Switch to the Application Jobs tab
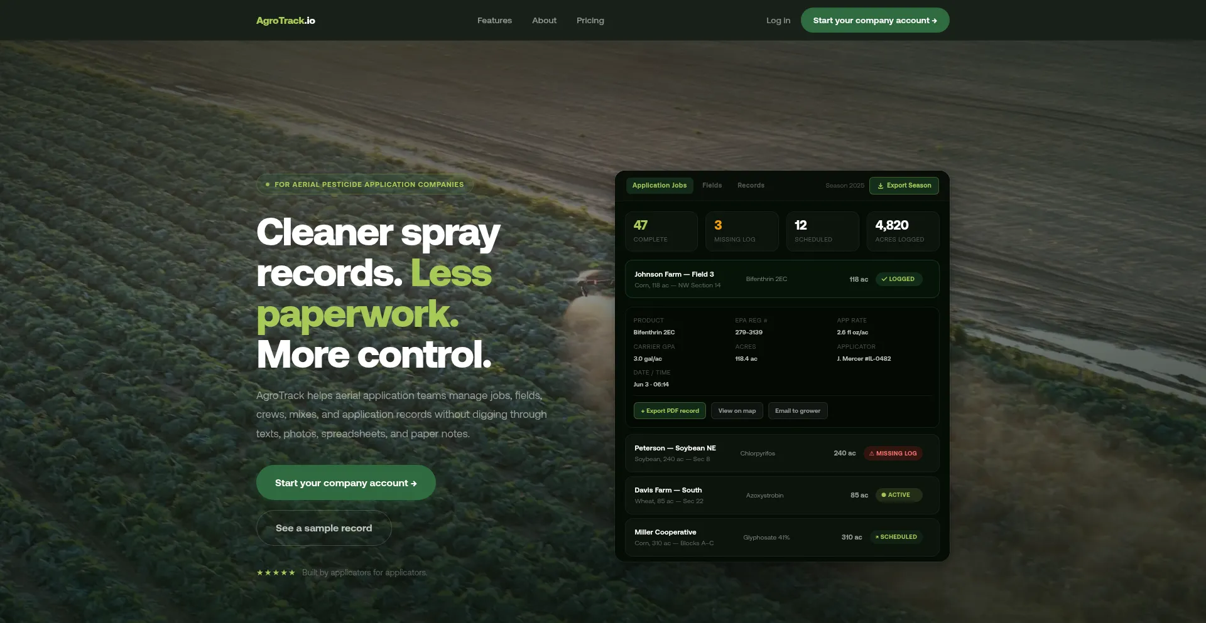This screenshot has height=623, width=1206. click(x=660, y=186)
